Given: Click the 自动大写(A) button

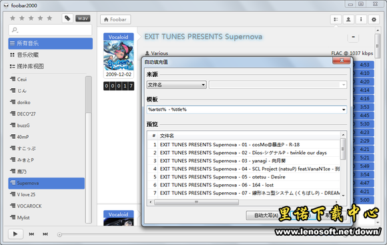Looking at the screenshot, I should pos(266,216).
